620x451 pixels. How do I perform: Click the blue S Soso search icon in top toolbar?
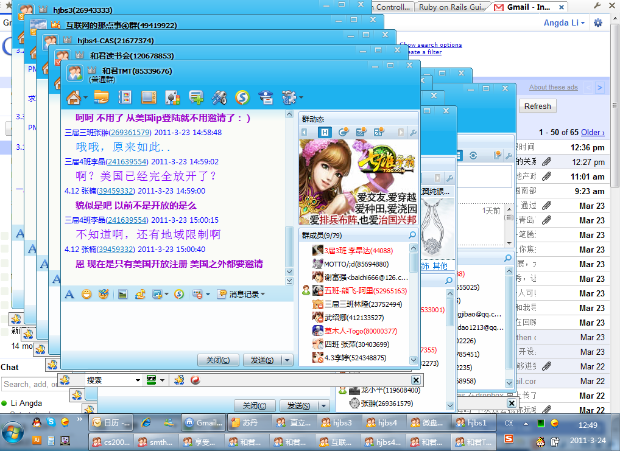pyautogui.click(x=242, y=97)
